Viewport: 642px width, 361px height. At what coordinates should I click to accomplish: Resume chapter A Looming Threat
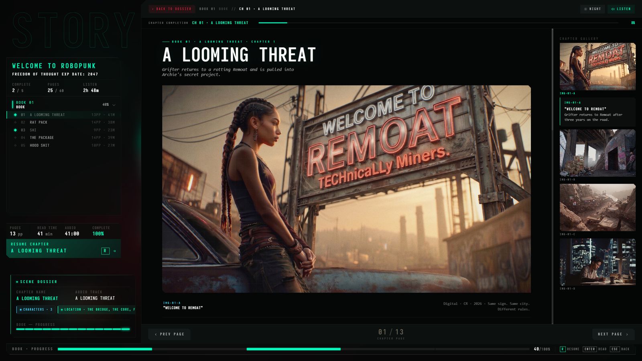tap(63, 248)
